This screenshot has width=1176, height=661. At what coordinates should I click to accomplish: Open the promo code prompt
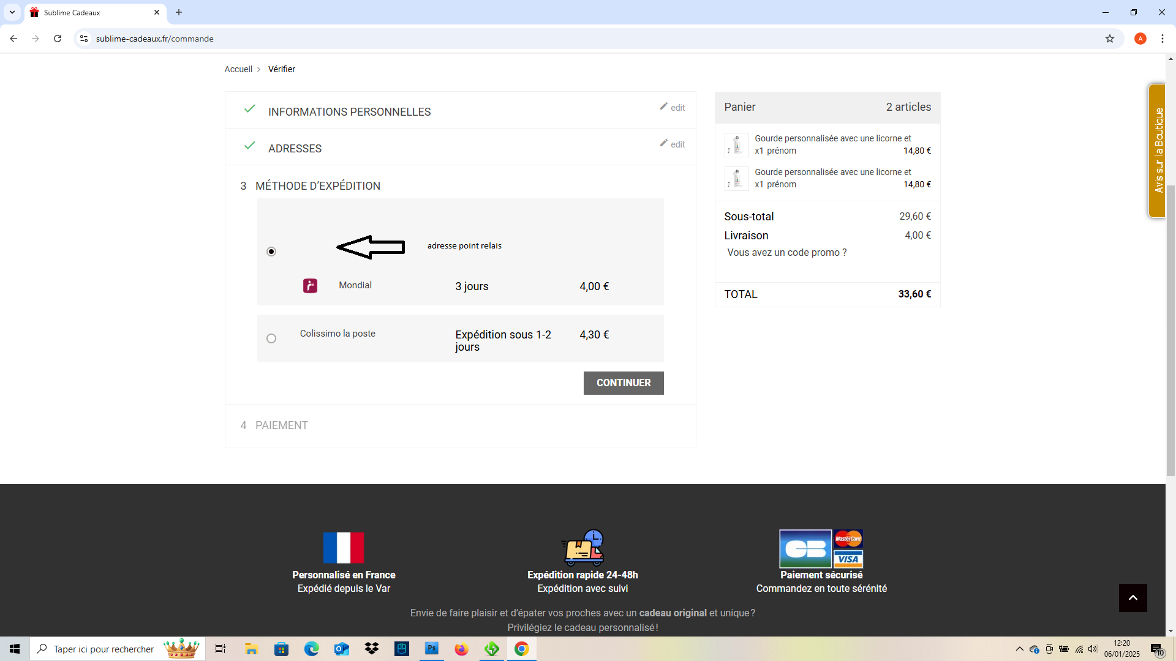786,253
